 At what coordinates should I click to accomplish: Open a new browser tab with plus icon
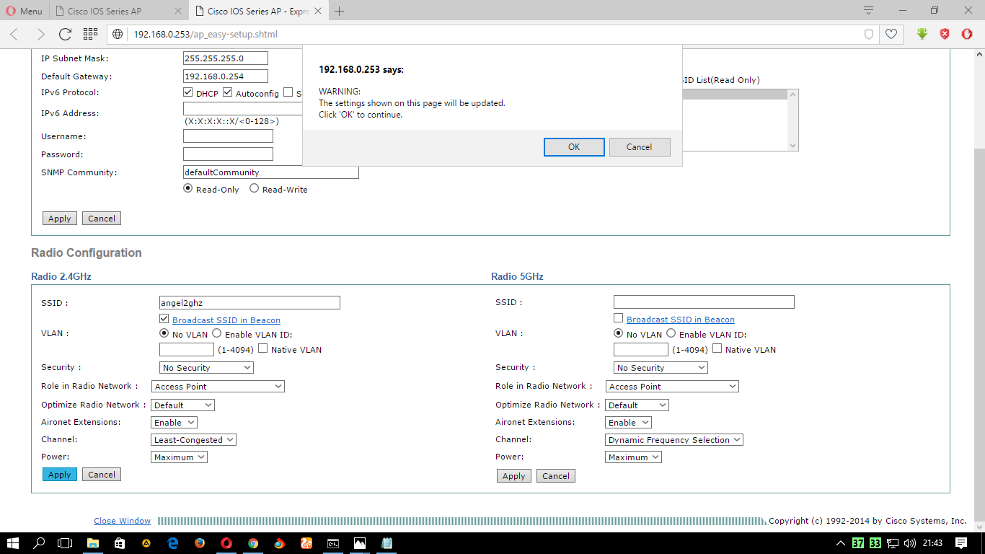point(340,11)
